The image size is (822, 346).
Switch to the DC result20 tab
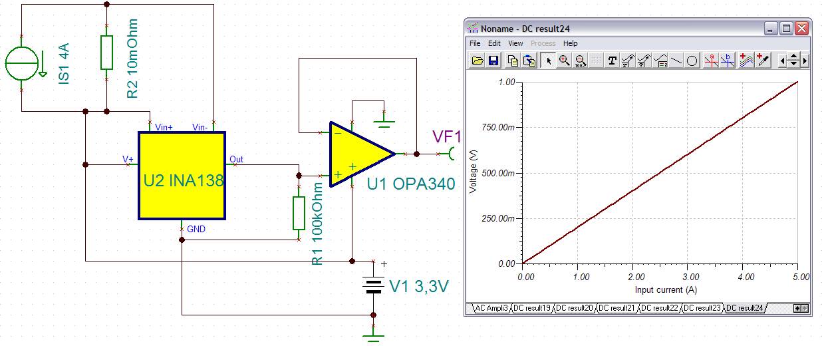(x=575, y=308)
